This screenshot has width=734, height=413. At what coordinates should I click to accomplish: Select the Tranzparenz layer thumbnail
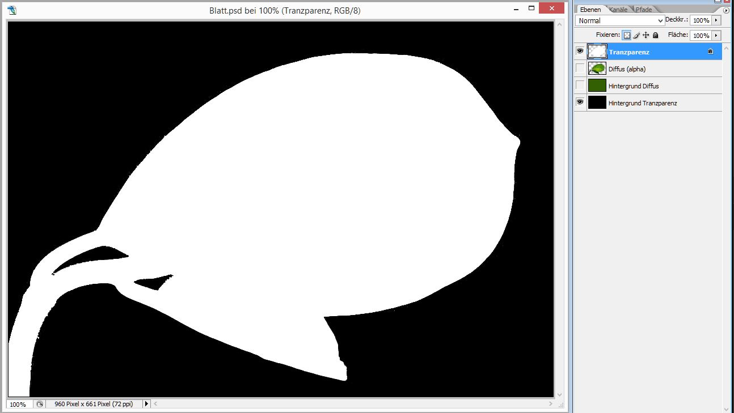597,52
